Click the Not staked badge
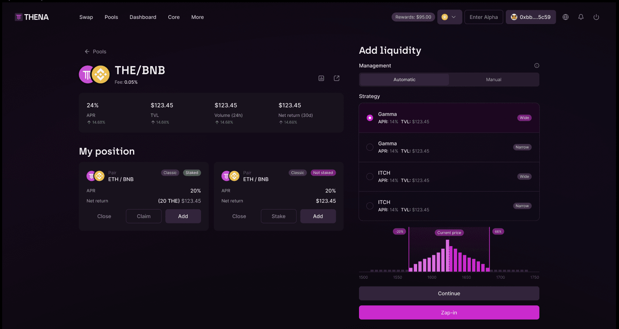 pos(323,173)
